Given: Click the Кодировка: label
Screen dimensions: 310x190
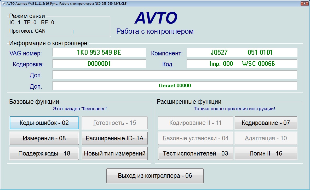Looking at the screenshot, I should tap(28, 64).
